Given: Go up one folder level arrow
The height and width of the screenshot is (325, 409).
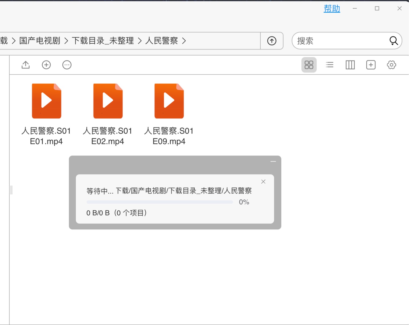Looking at the screenshot, I should (272, 41).
